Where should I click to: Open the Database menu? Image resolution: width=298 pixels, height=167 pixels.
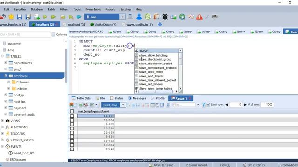[37, 9]
